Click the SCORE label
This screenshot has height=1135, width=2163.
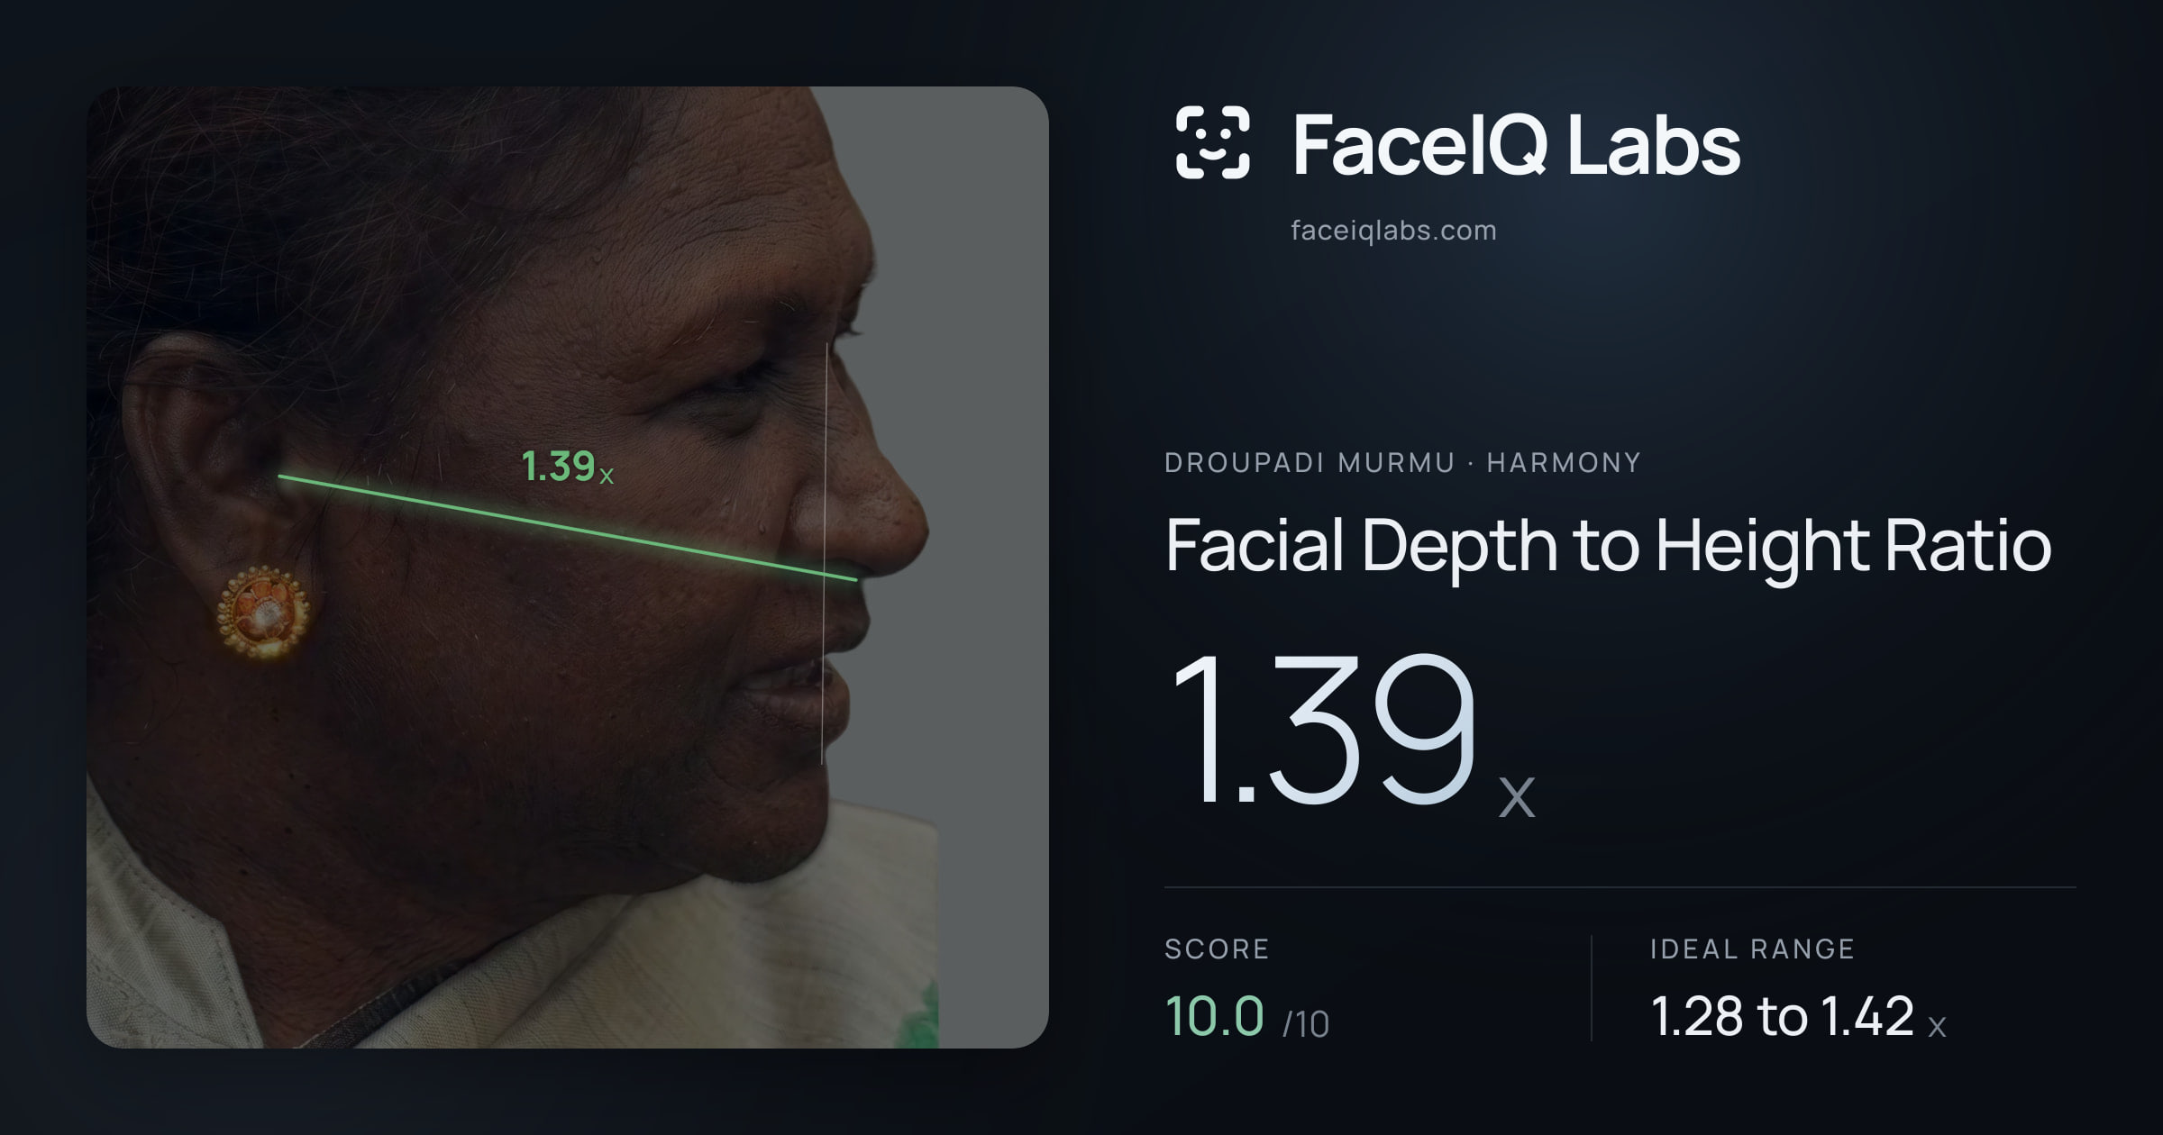click(x=1217, y=949)
